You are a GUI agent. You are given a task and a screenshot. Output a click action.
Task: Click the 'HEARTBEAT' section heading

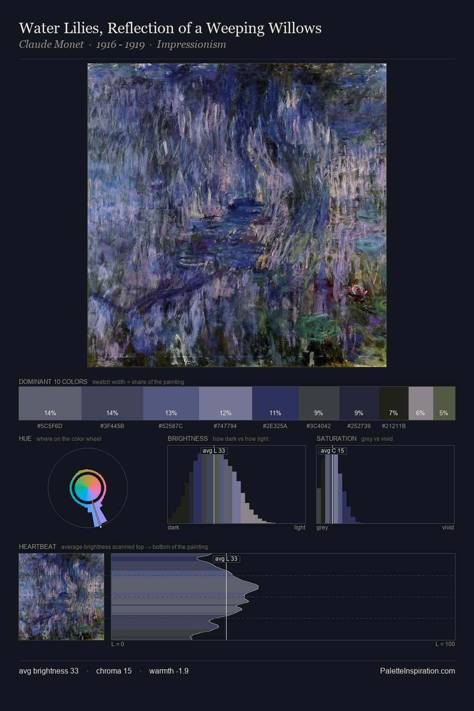pos(37,547)
